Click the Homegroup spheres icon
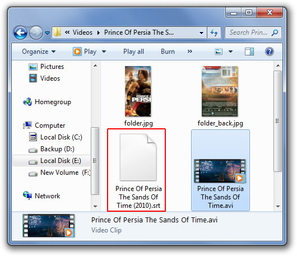297x256 pixels. pyautogui.click(x=27, y=102)
